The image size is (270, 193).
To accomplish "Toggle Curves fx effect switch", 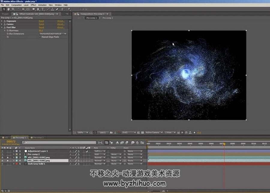I will coord(4,24).
